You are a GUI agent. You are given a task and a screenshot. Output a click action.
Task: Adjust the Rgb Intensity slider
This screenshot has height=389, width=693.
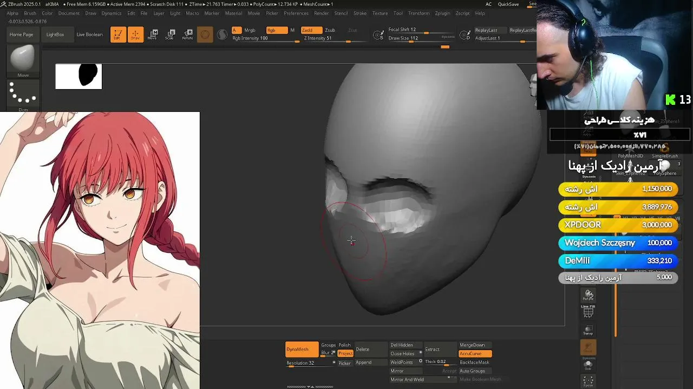265,38
